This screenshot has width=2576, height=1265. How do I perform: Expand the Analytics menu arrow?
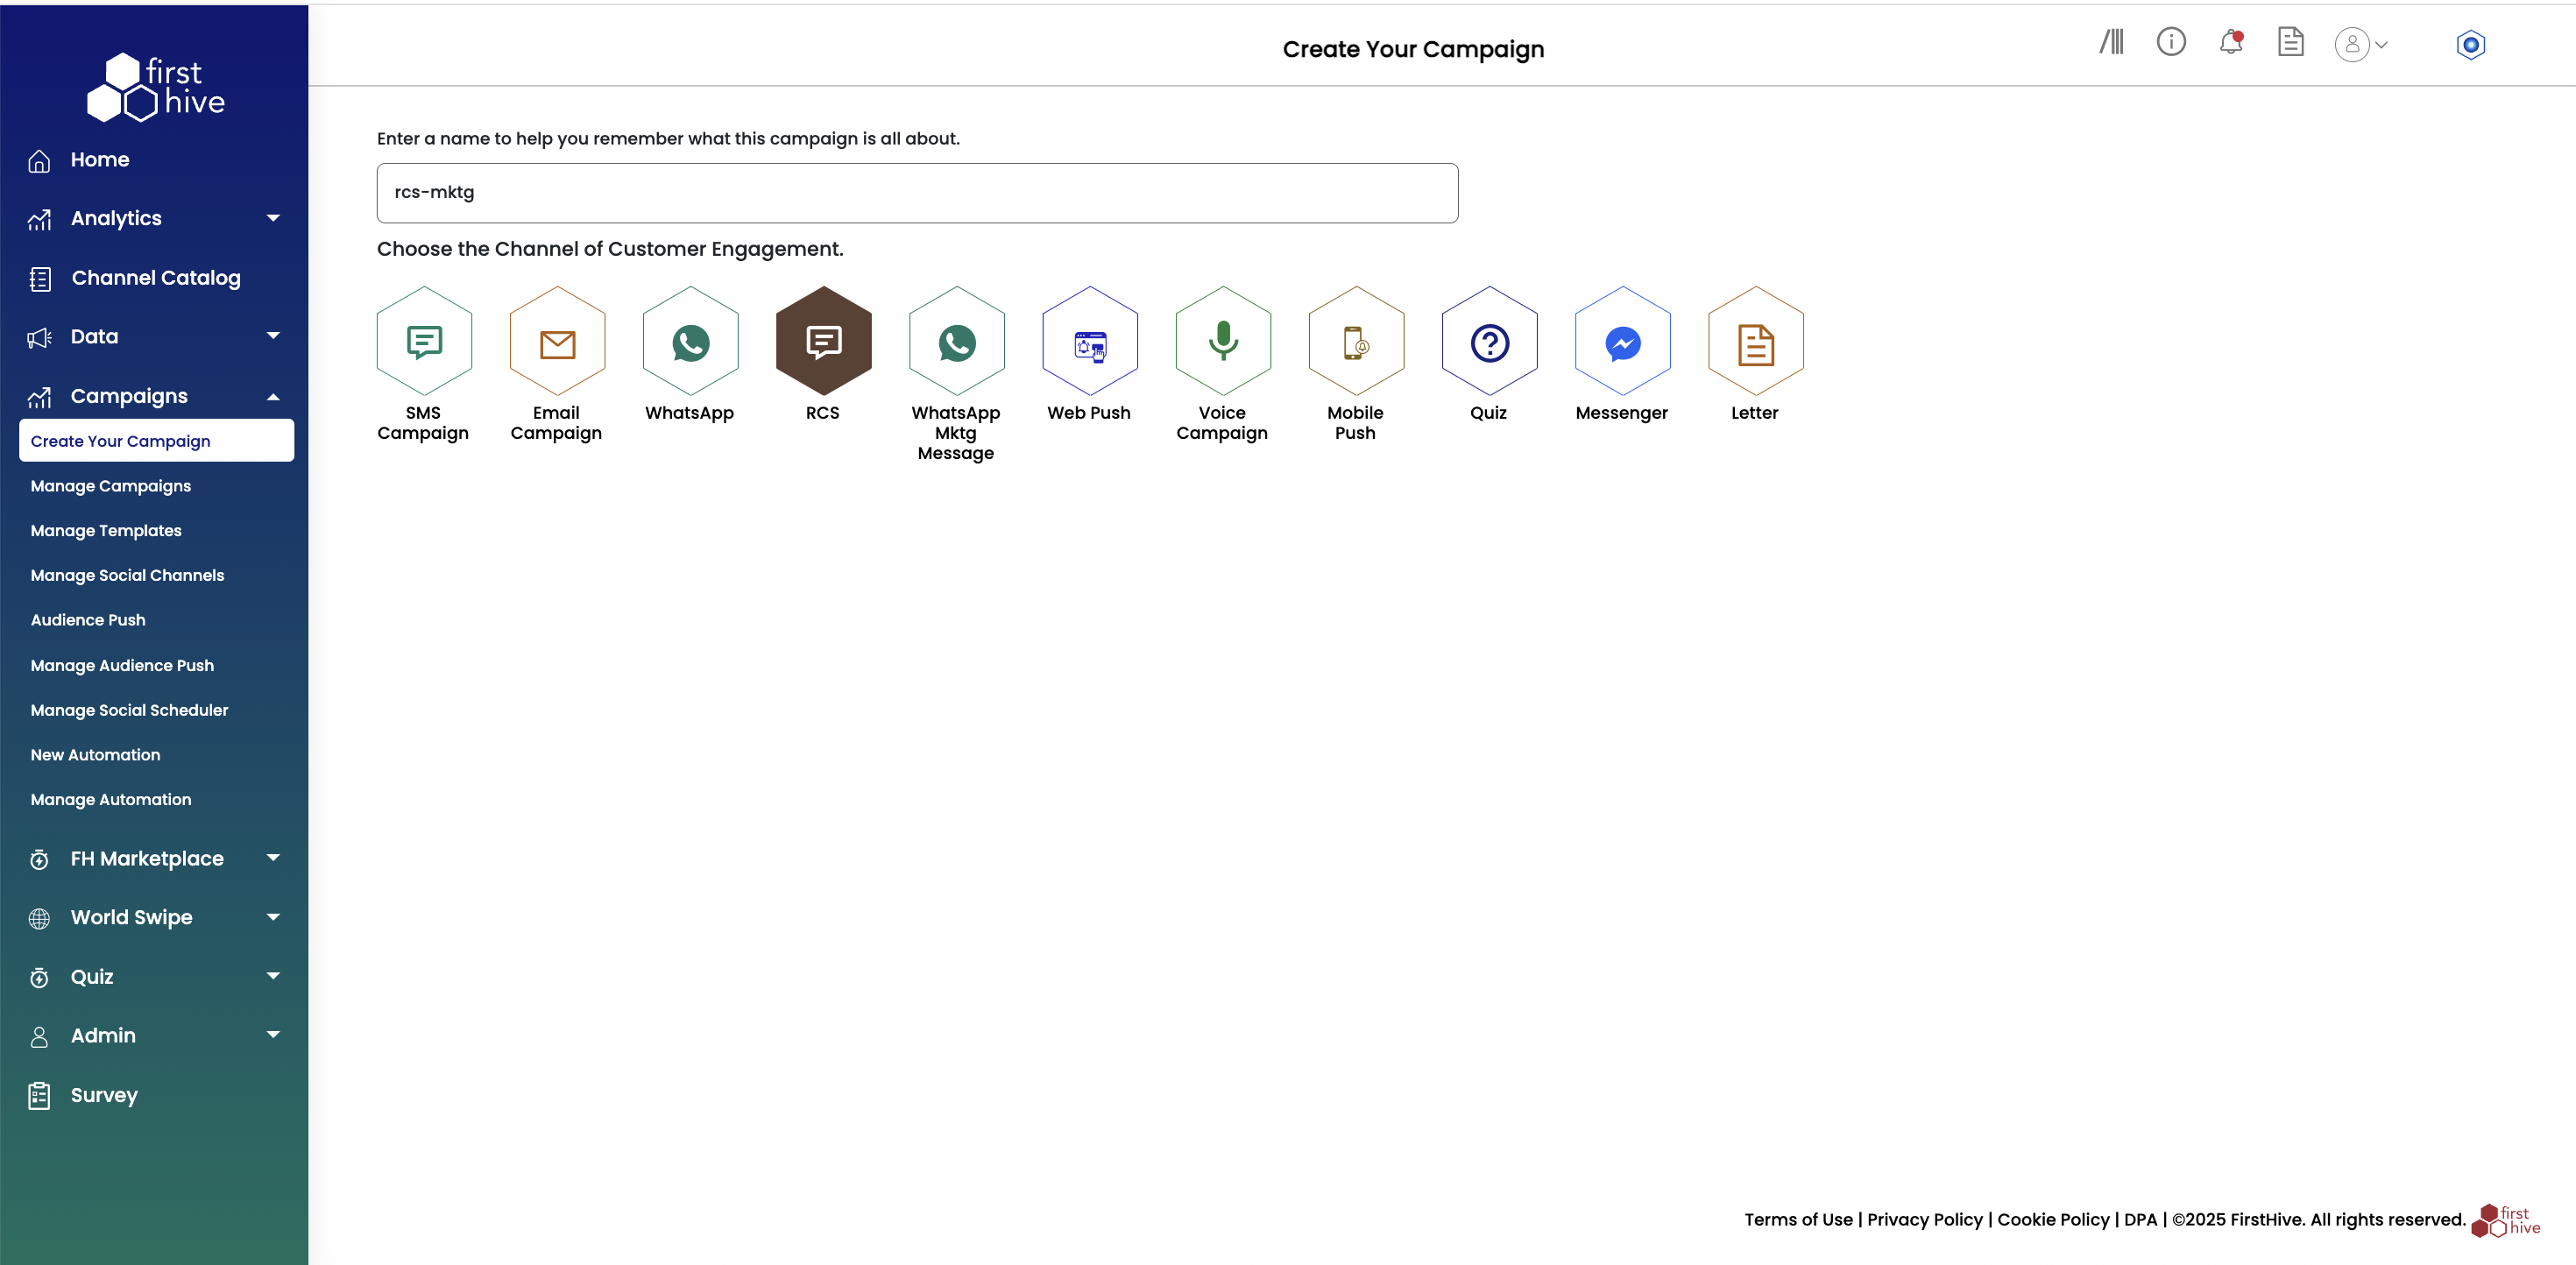273,218
